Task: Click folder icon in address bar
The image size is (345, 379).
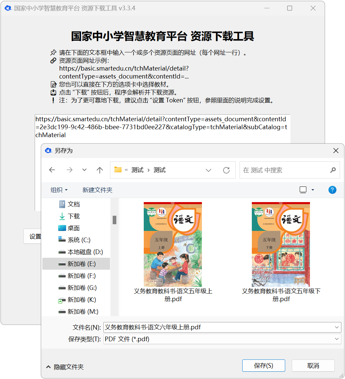Action: coord(118,170)
